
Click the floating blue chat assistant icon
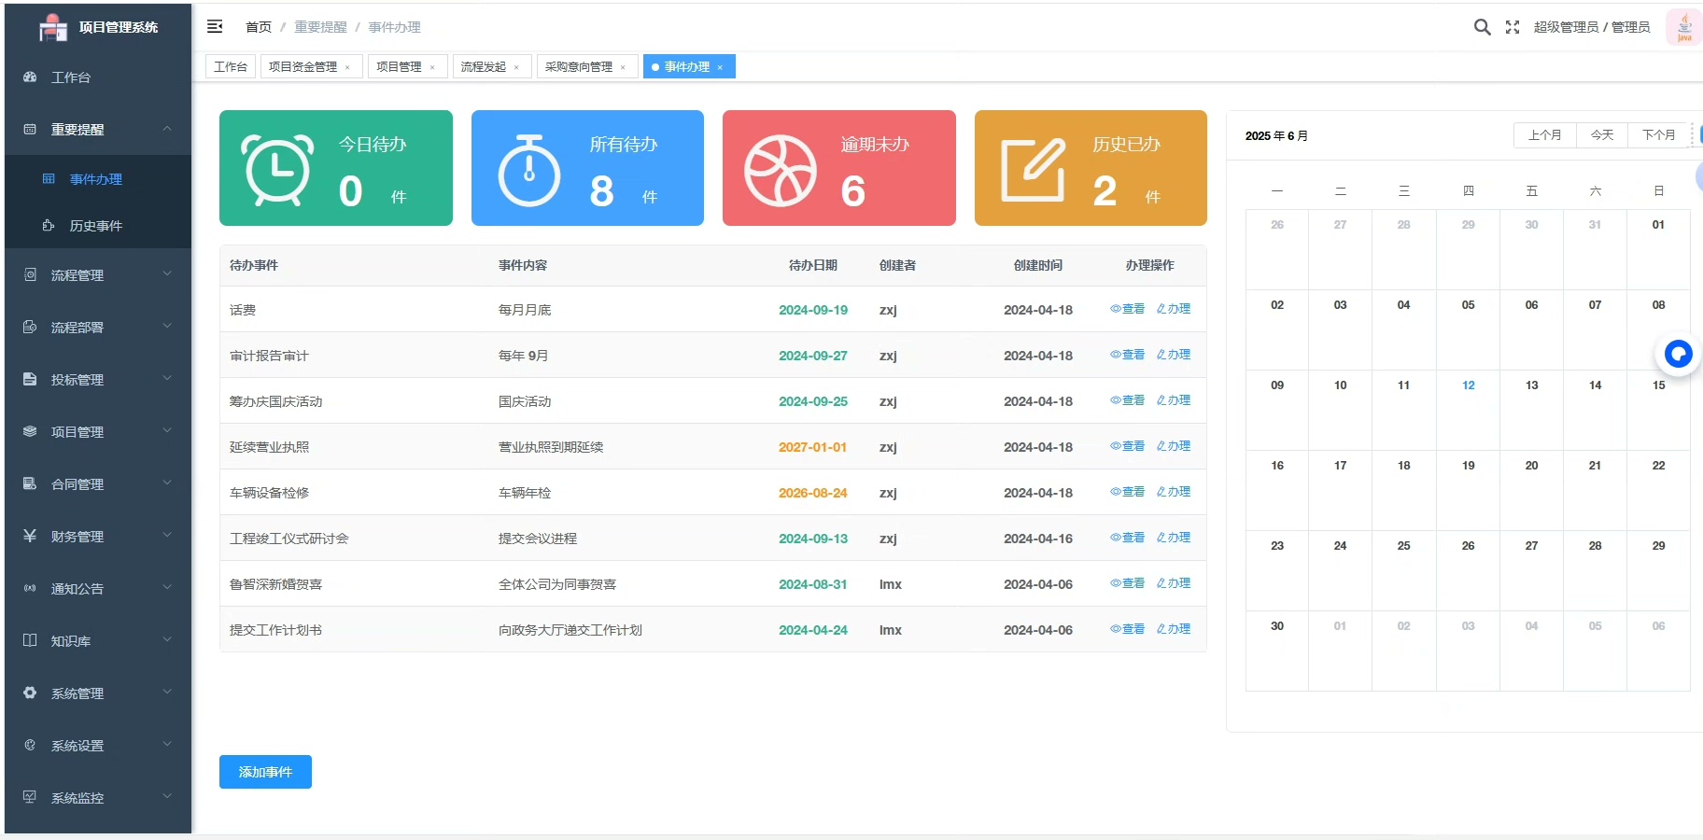pyautogui.click(x=1678, y=354)
